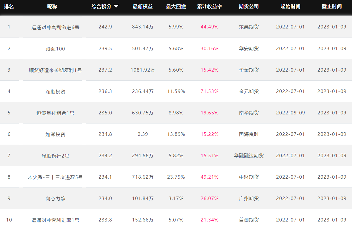
Task: Select equity value 843.14万
Action: click(x=142, y=27)
